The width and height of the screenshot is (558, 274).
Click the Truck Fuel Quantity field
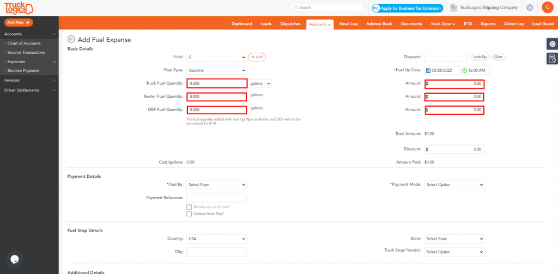pos(217,83)
